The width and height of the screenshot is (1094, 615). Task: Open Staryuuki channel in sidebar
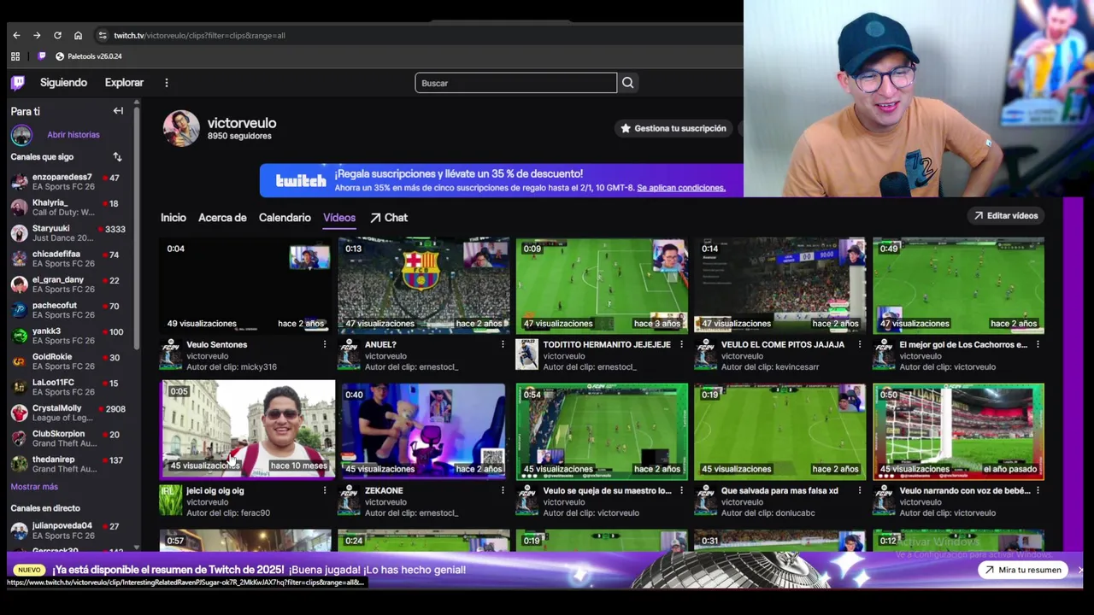68,233
